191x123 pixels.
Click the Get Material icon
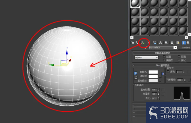(133, 43)
